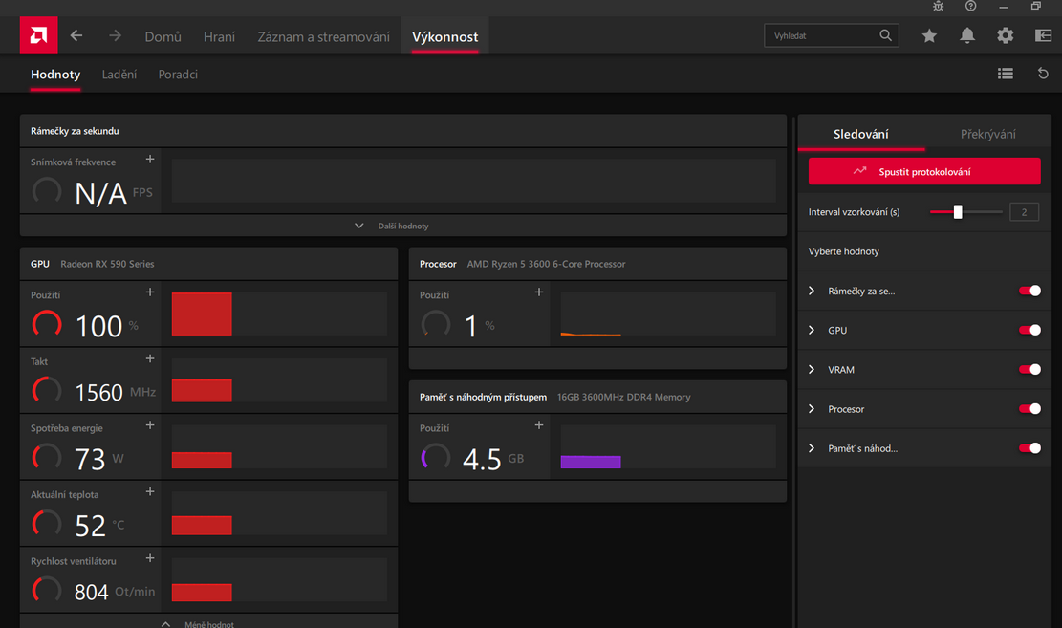
Task: Click the reset arrow icon
Action: pos(1043,74)
